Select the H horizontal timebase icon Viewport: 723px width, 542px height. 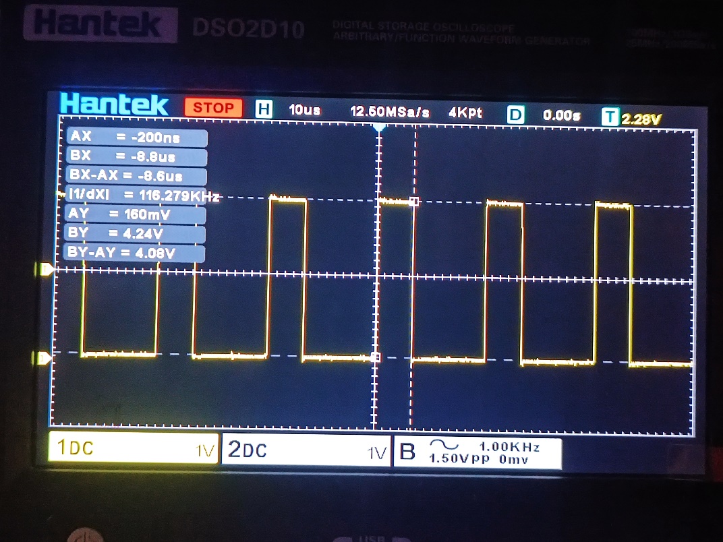[264, 109]
